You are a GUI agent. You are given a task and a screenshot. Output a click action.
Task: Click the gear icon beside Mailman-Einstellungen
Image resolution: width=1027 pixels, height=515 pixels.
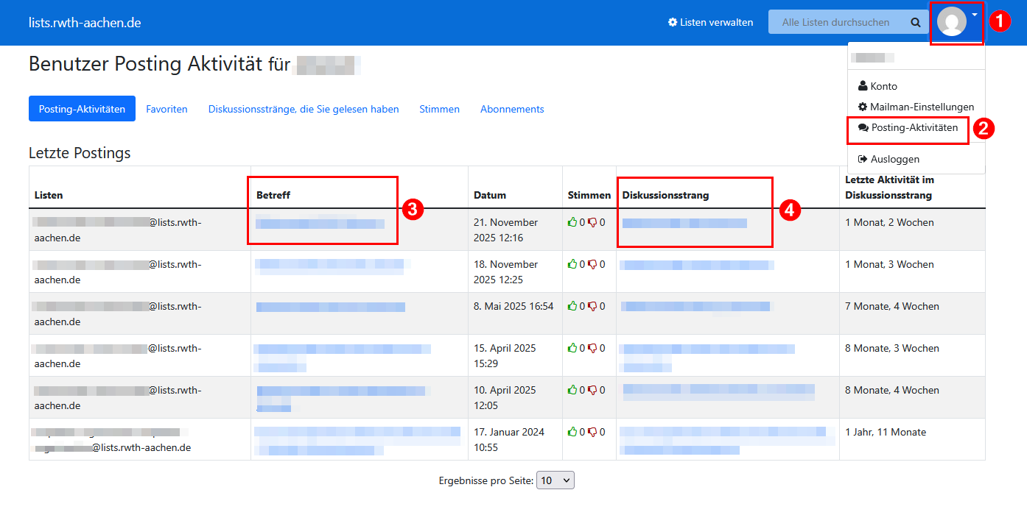(862, 107)
